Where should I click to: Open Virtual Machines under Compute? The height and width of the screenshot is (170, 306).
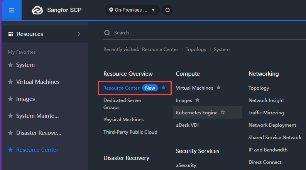pos(194,88)
